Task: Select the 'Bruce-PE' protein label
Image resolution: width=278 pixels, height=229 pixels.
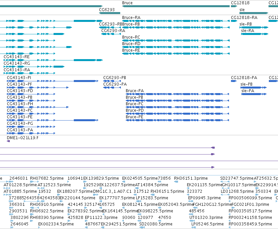Action: point(134,117)
